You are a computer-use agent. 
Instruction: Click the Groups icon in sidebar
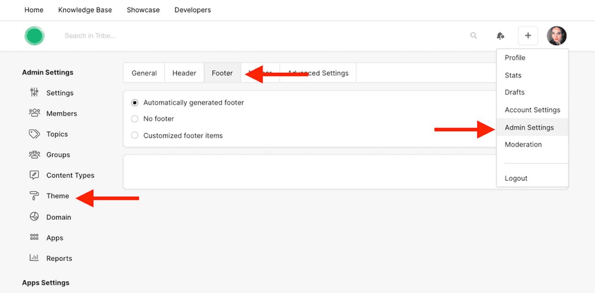[34, 154]
